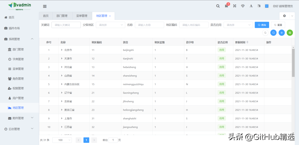Open the 是否启用 filter dropdown
This screenshot has height=145, width=299.
pyautogui.click(x=238, y=25)
